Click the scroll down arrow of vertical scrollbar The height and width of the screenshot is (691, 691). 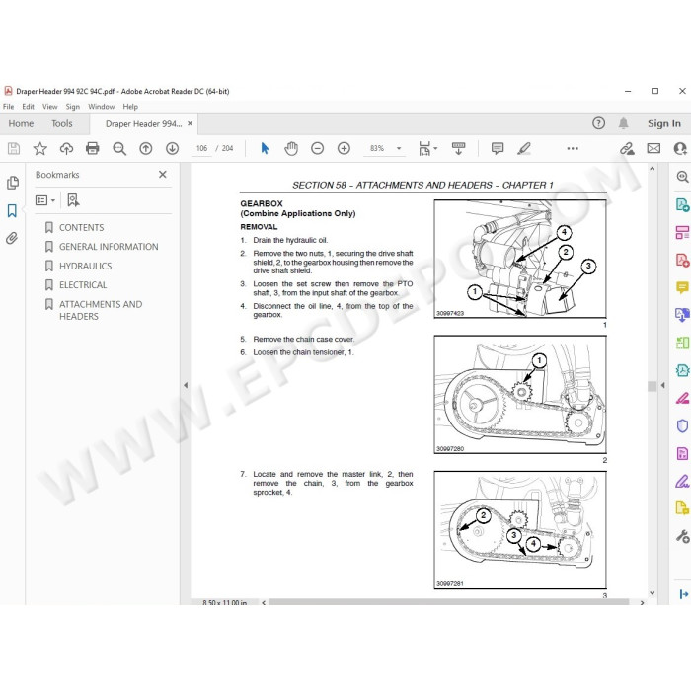click(x=653, y=593)
